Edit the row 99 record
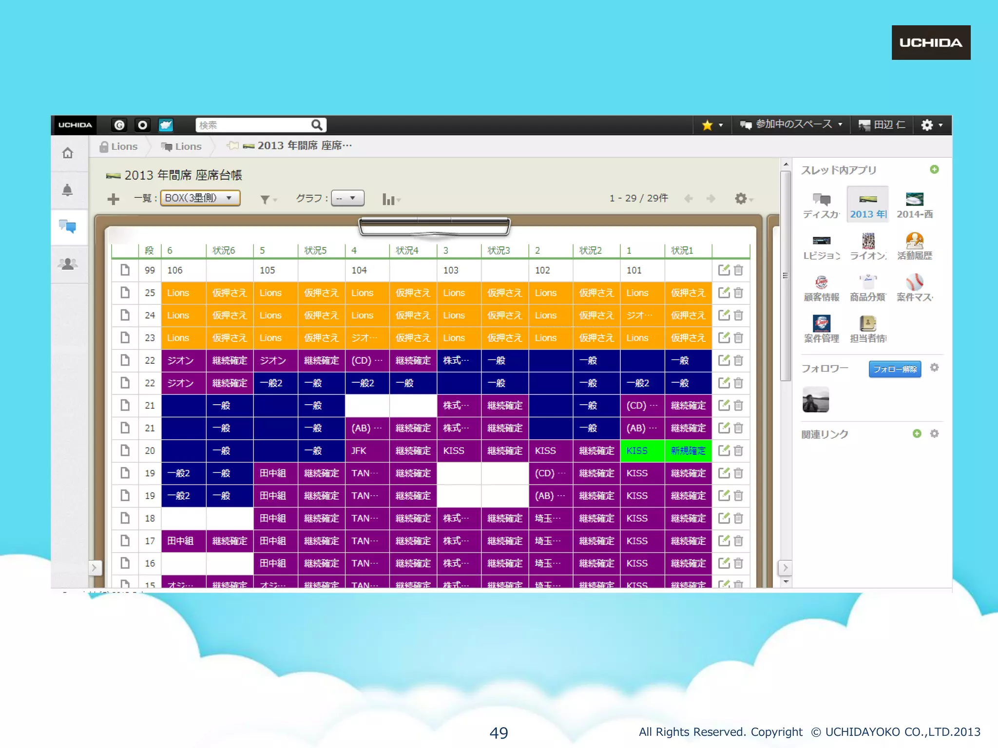This screenshot has height=748, width=998. click(724, 270)
